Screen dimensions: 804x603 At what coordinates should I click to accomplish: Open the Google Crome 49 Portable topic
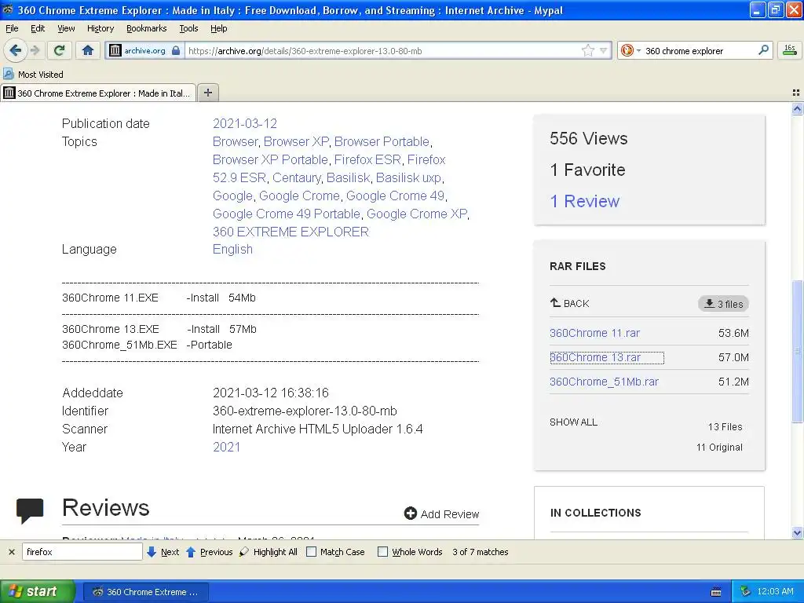pos(286,214)
